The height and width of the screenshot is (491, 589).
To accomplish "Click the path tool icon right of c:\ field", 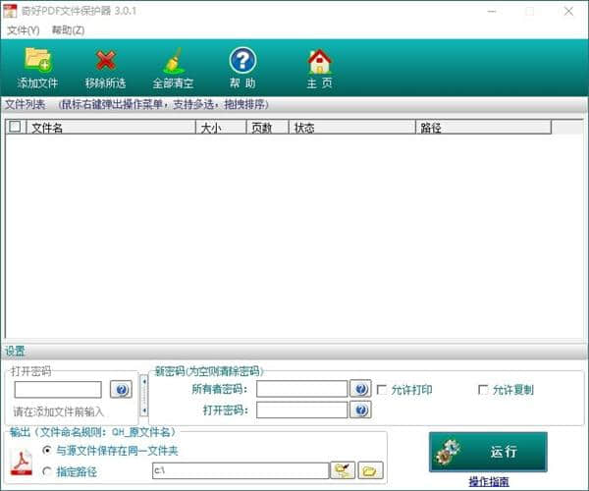I will [344, 470].
